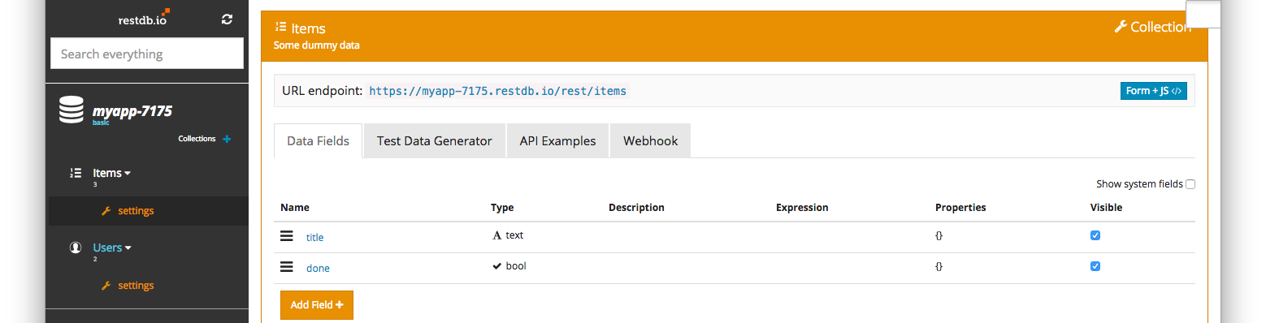Click the Description column header
The width and height of the screenshot is (1266, 323).
click(636, 208)
